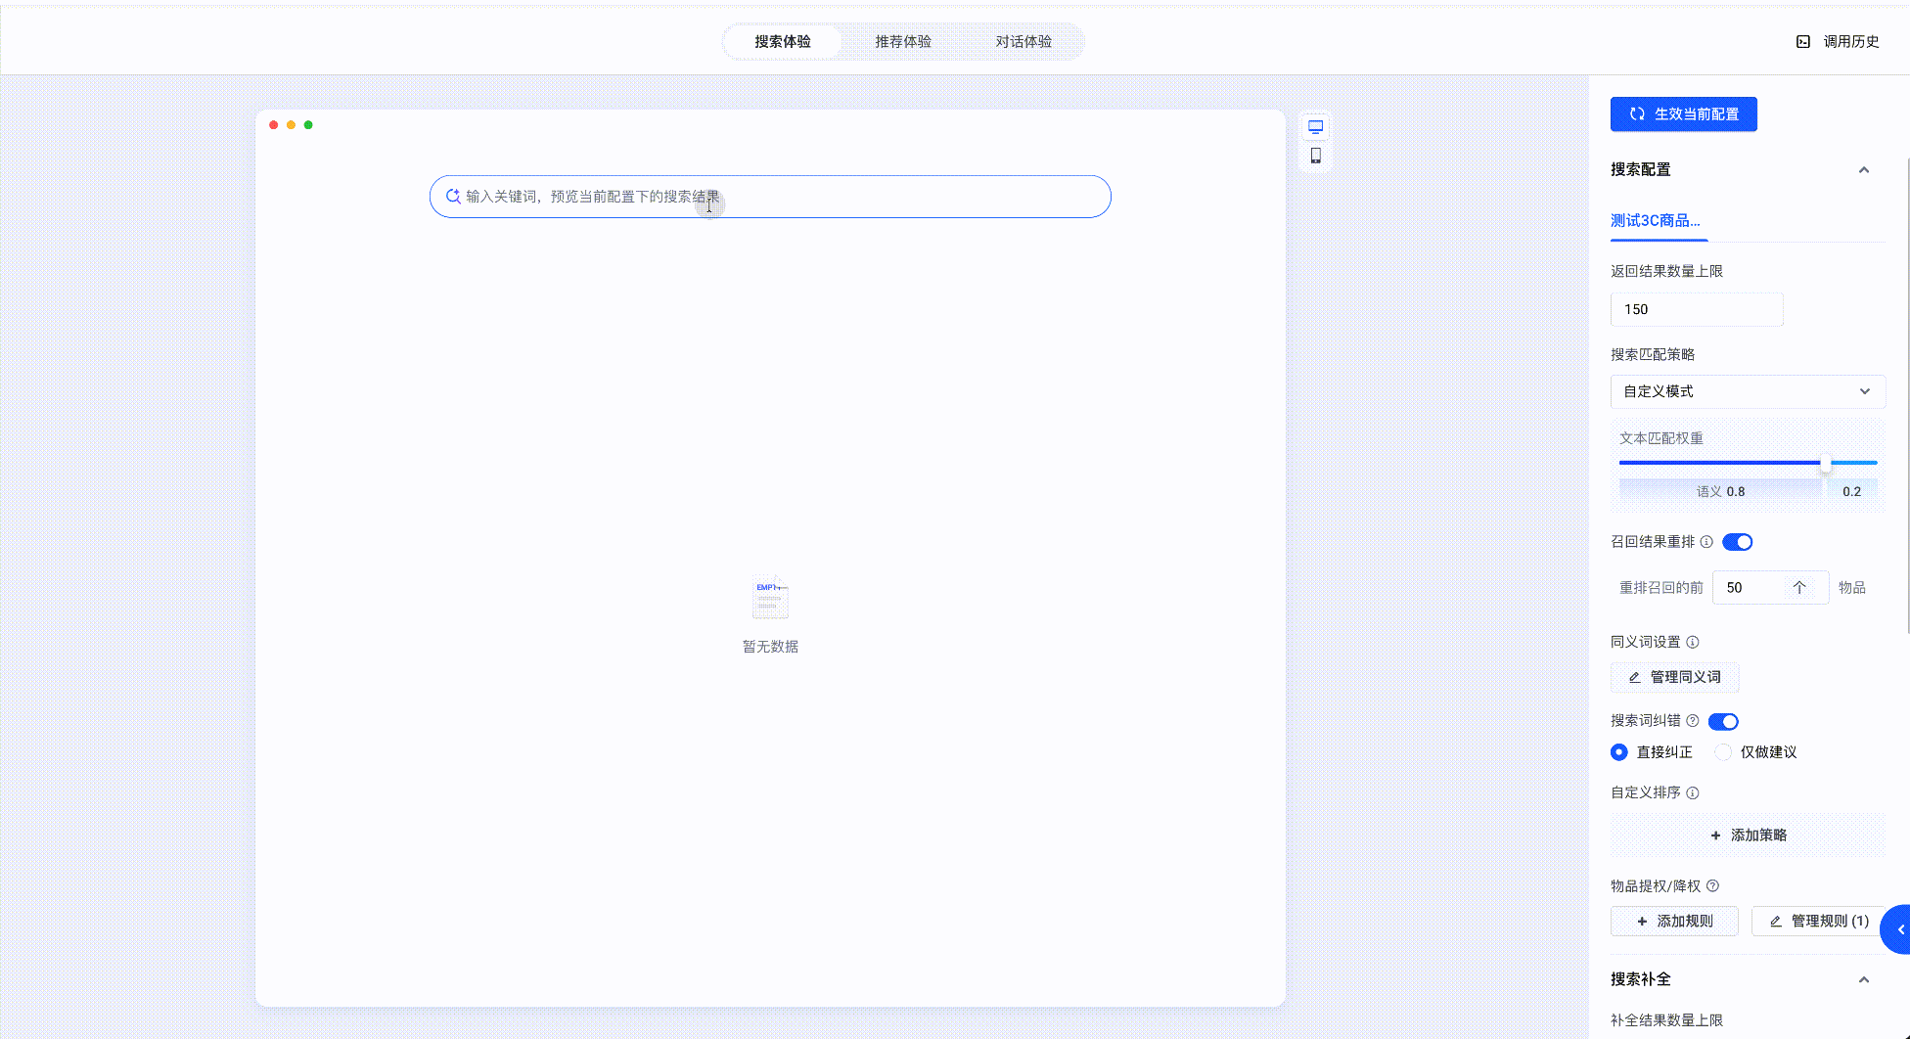1910x1039 pixels.
Task: Click the 生效当前配置 button
Action: pyautogui.click(x=1683, y=114)
